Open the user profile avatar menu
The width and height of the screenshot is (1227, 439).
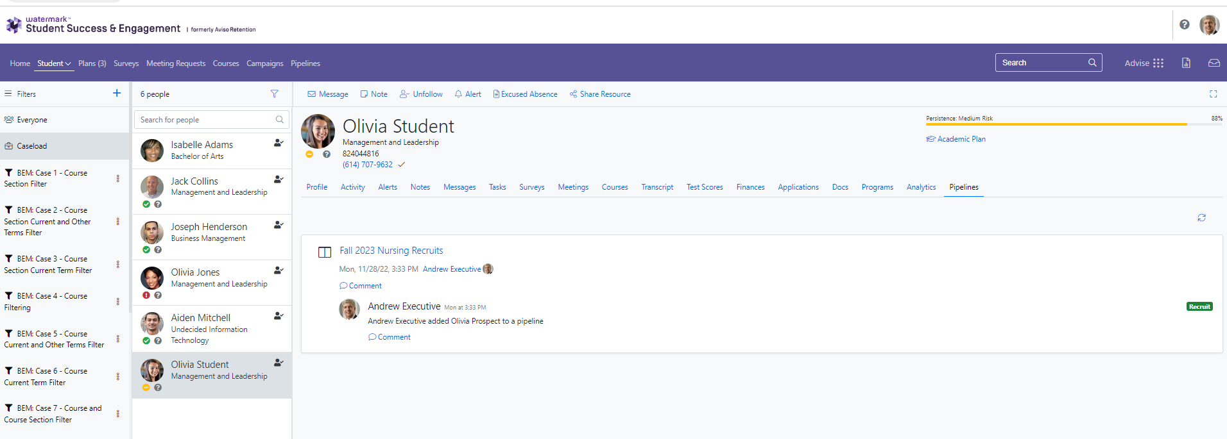[x=1209, y=25]
